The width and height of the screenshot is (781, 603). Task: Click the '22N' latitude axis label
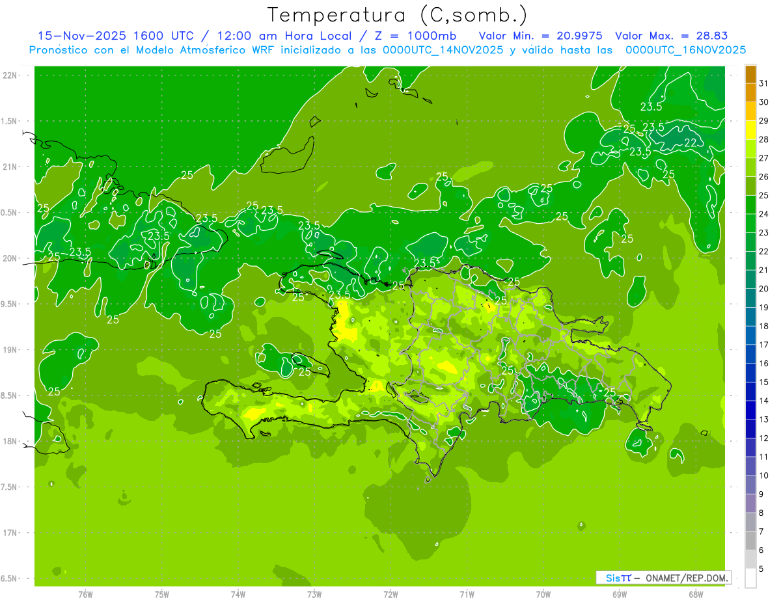point(10,75)
